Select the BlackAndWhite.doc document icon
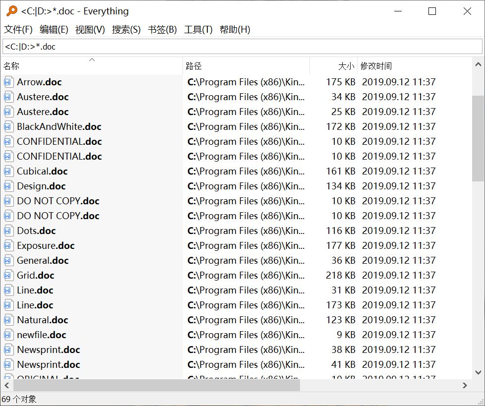 (x=8, y=127)
